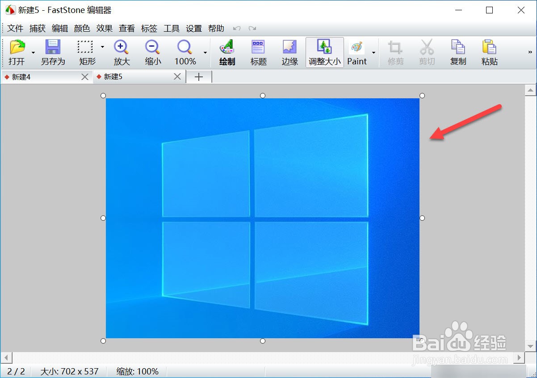Click the Save As (另存为) floppy icon
Image resolution: width=537 pixels, height=378 pixels.
[x=53, y=47]
